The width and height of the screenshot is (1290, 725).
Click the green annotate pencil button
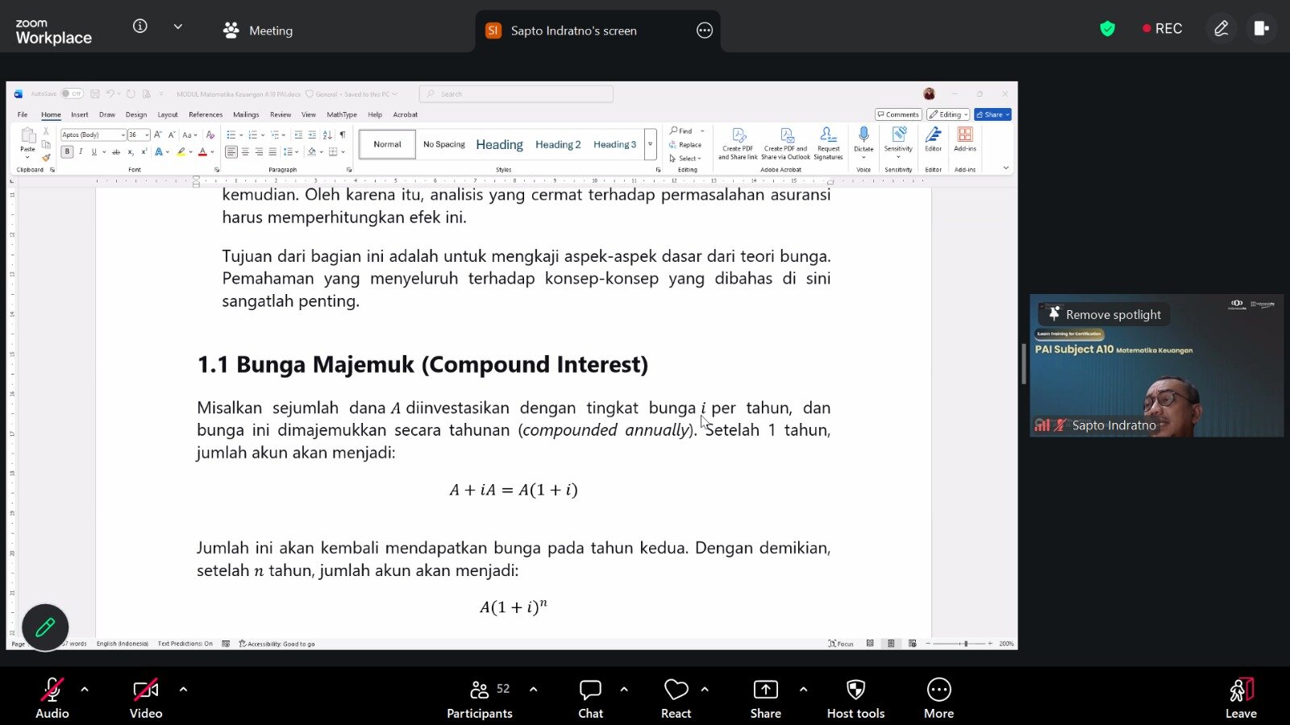(x=45, y=627)
